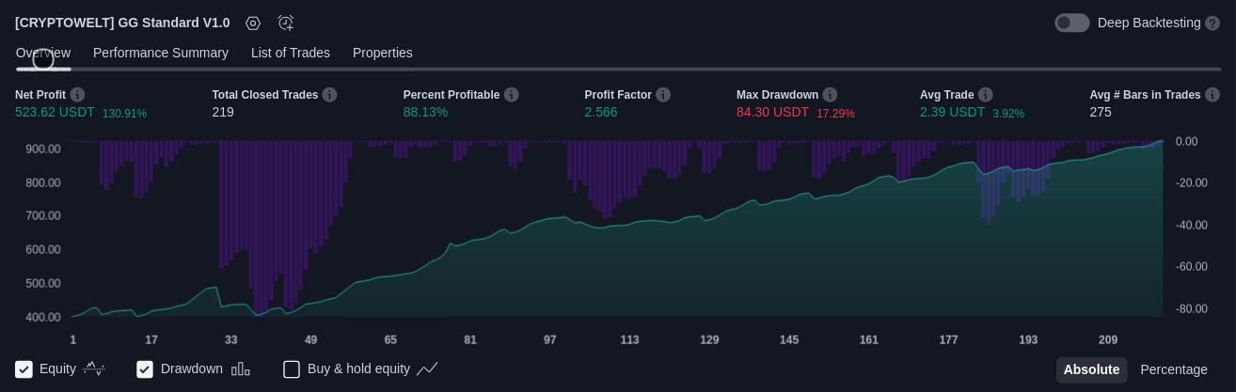
Task: Click info icon next to Net Profit
Action: pyautogui.click(x=77, y=95)
